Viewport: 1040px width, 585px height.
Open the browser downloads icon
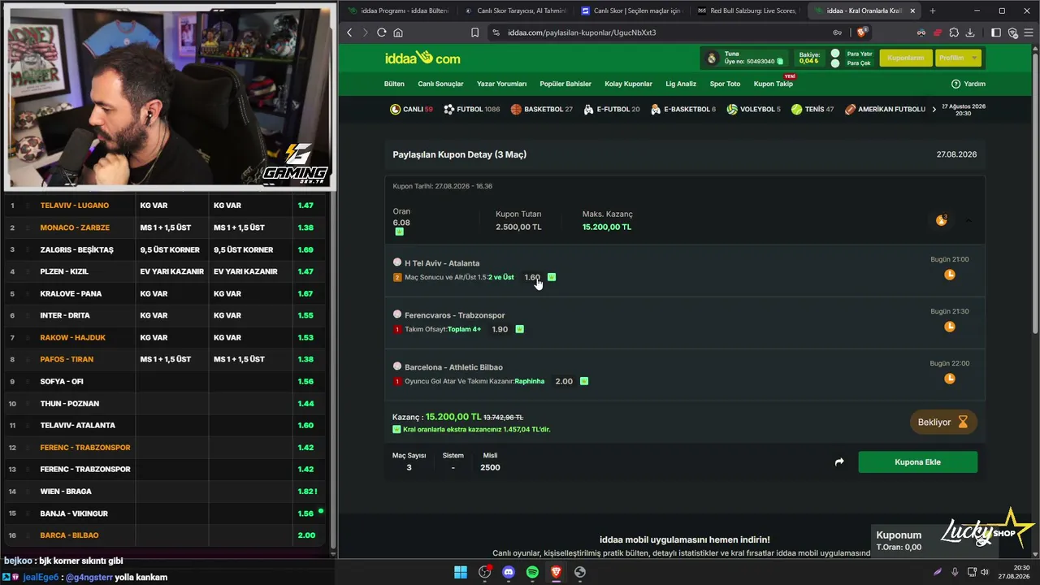coord(970,32)
